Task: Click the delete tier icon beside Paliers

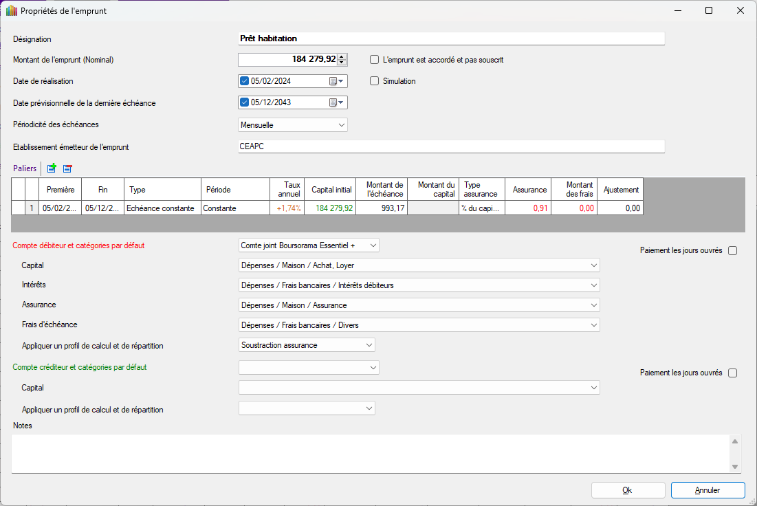Action: click(67, 168)
